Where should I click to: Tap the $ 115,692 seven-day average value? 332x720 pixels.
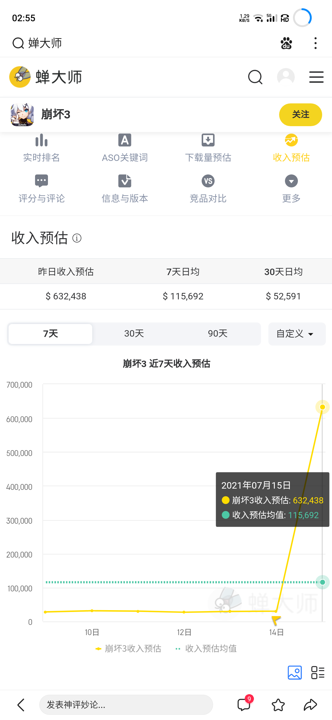183,296
